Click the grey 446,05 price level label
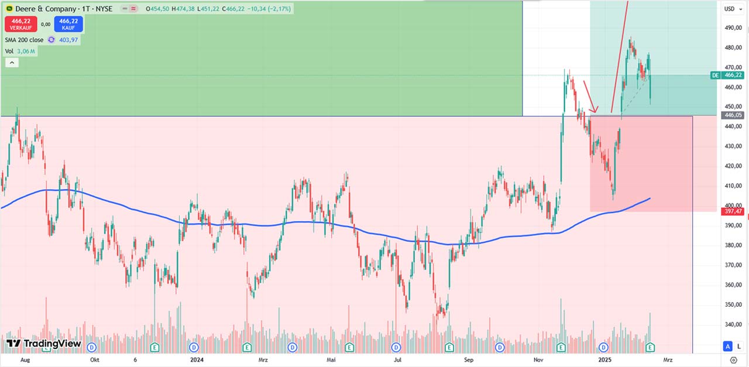This screenshot has height=367, width=749. click(733, 116)
